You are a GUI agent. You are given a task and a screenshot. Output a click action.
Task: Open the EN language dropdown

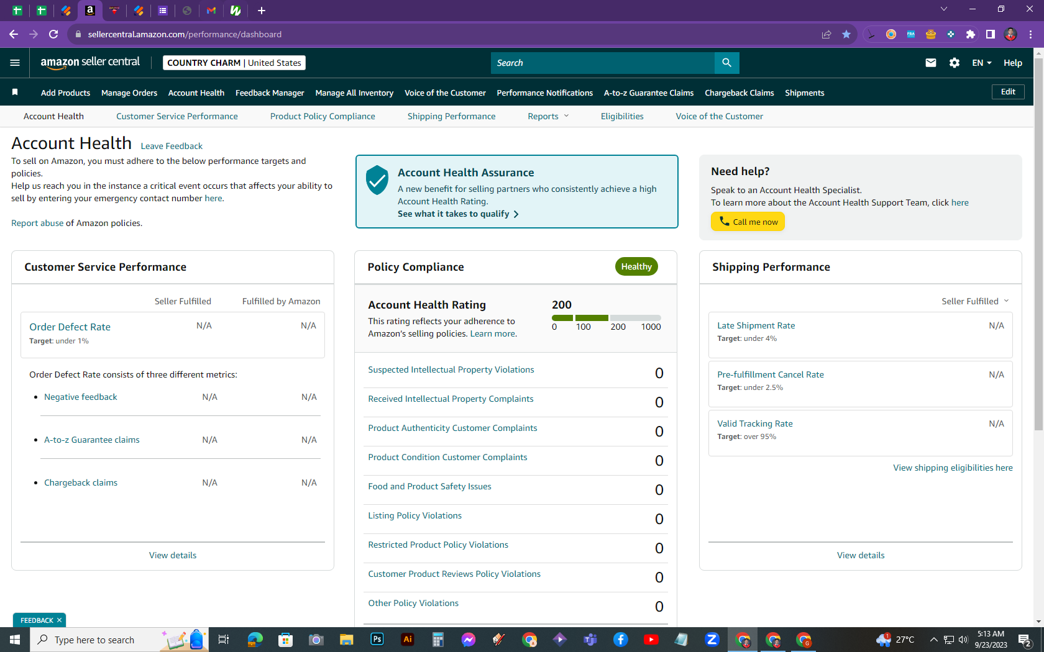tap(982, 63)
